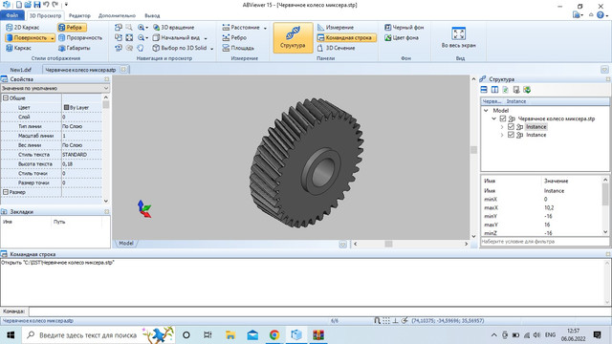The image size is (612, 344).
Task: Click the Цвет By Layer value
Action: click(81, 107)
